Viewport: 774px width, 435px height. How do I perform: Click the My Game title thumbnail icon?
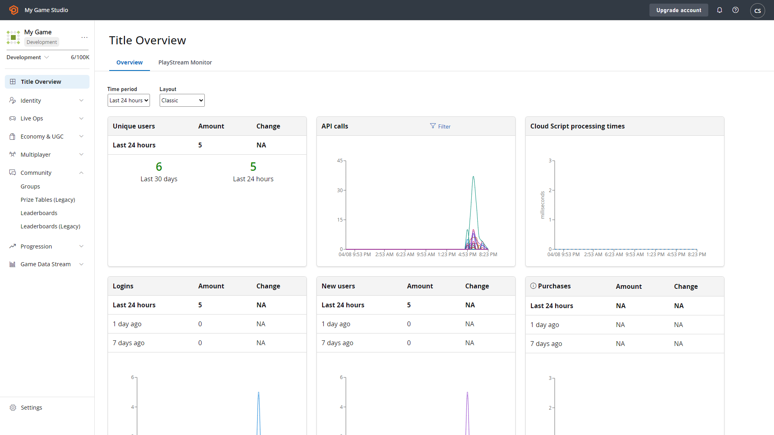(x=13, y=37)
